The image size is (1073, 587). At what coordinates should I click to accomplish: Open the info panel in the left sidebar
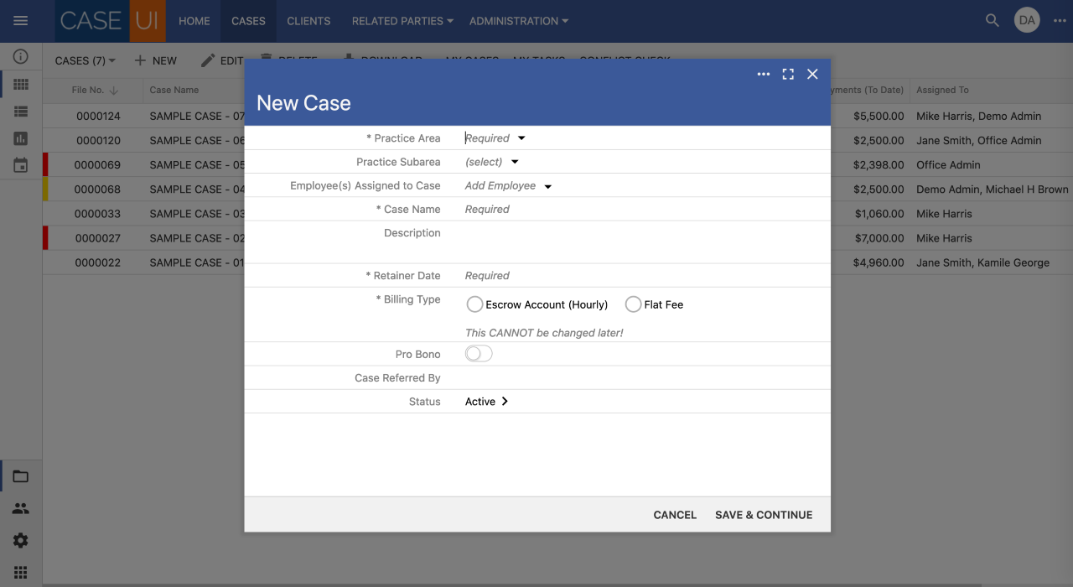(20, 57)
